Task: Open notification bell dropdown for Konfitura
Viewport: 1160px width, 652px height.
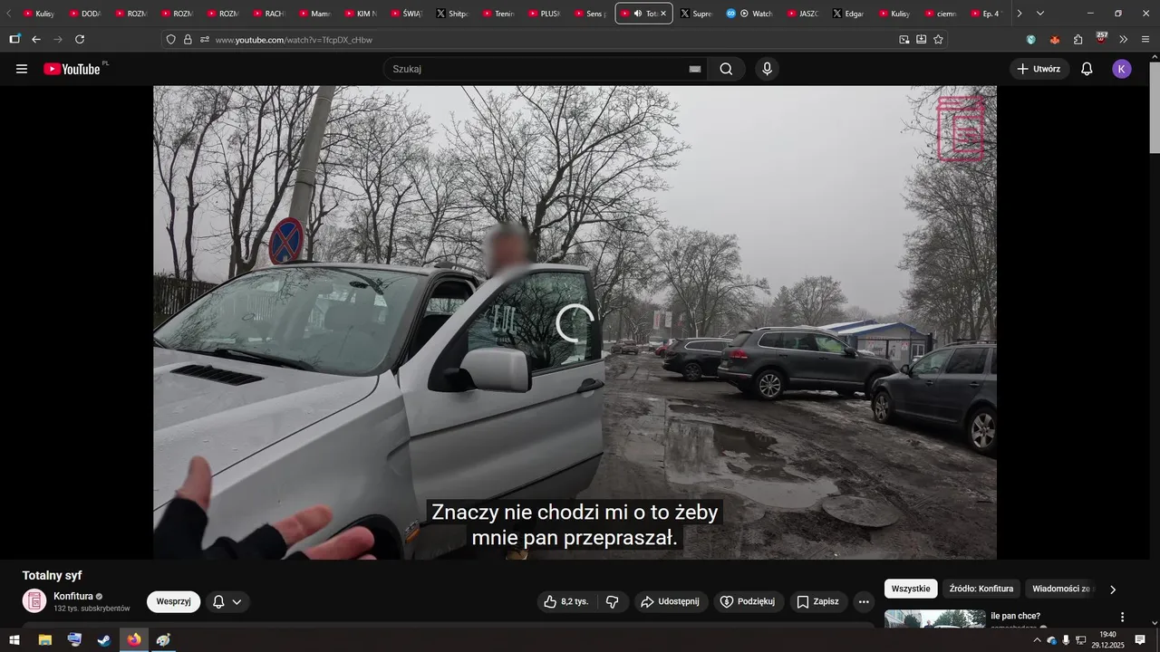Action: pyautogui.click(x=227, y=601)
